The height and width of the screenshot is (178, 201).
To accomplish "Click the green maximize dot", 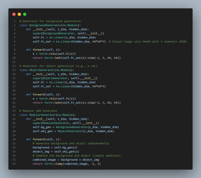I will pos(25,14).
